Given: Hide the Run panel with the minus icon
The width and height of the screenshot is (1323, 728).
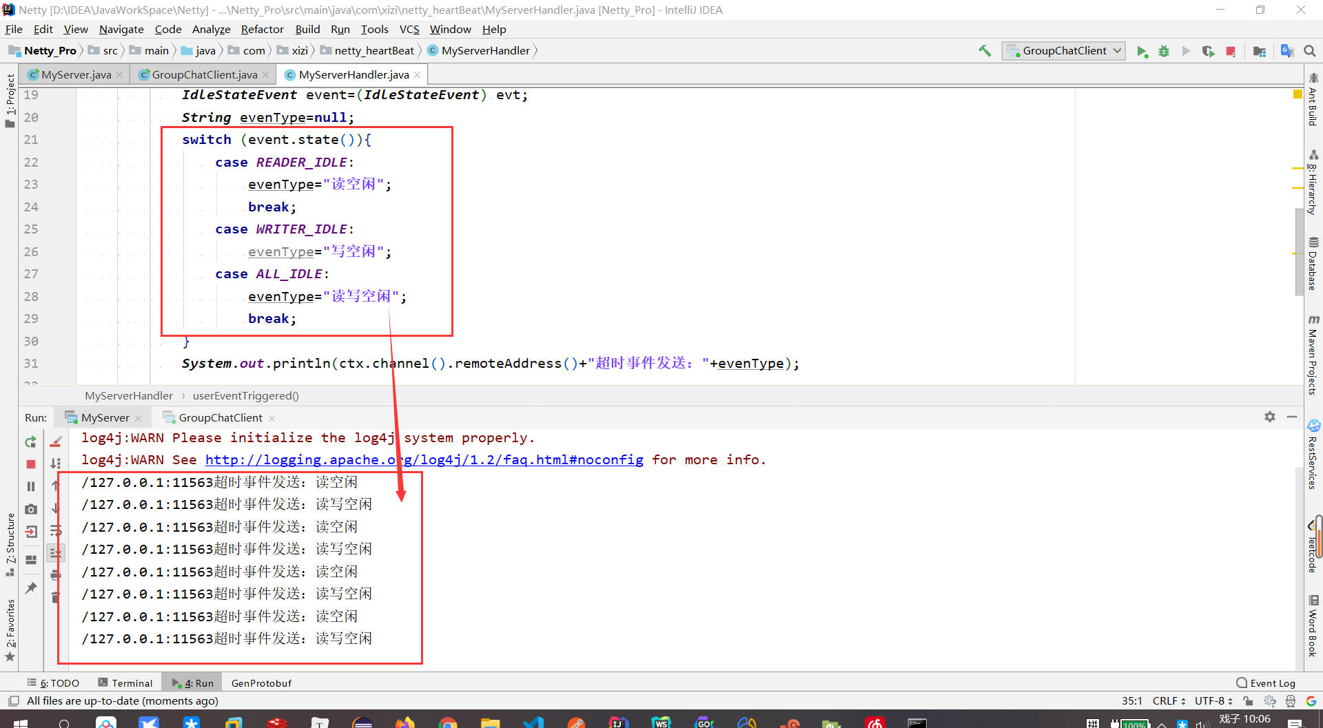Looking at the screenshot, I should (1292, 417).
